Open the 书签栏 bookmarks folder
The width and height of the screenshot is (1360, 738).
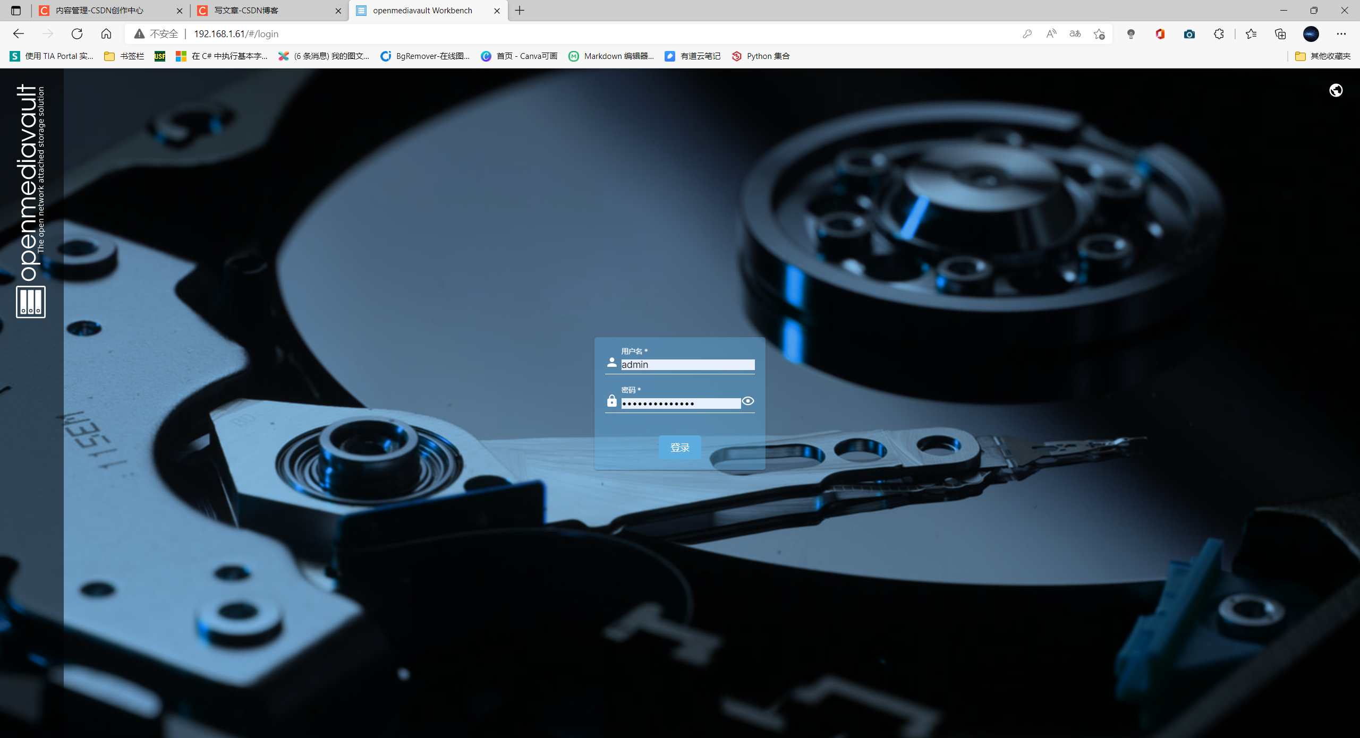click(x=123, y=56)
